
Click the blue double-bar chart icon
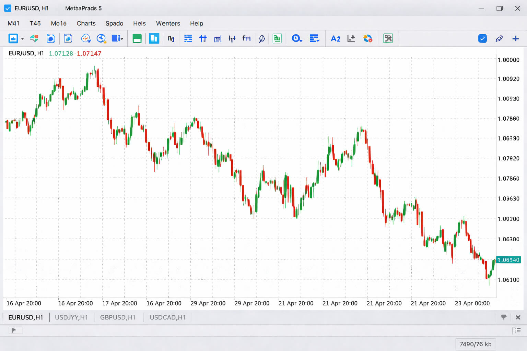[203, 39]
